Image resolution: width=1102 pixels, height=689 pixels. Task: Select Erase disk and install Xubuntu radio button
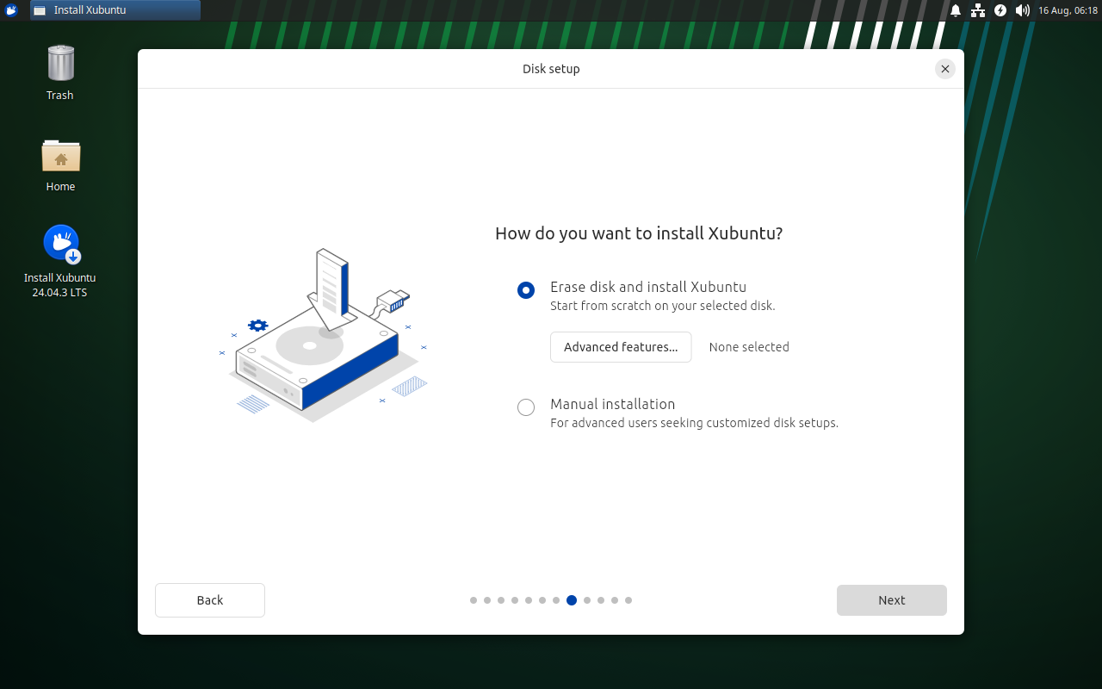tap(526, 290)
